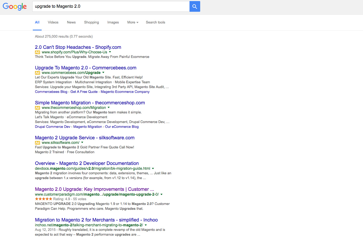Click the Drupal Commerce Dev sitelink
363x241 pixels.
tap(53, 127)
